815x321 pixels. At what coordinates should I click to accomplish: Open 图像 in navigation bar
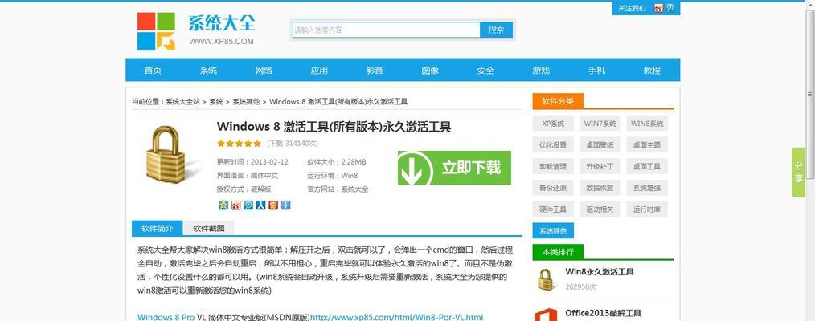pyautogui.click(x=430, y=71)
